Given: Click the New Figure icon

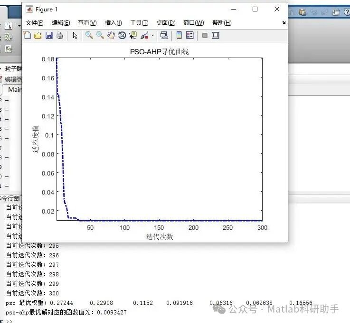Looking at the screenshot, I should click(x=27, y=35).
